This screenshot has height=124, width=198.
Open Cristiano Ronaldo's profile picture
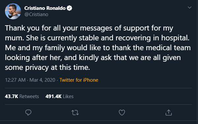(x=13, y=11)
